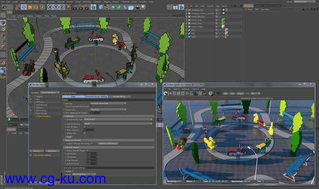Screen dimensions: 319x189
Task: Toggle the Y axis lock
Action: tap(56, 7)
